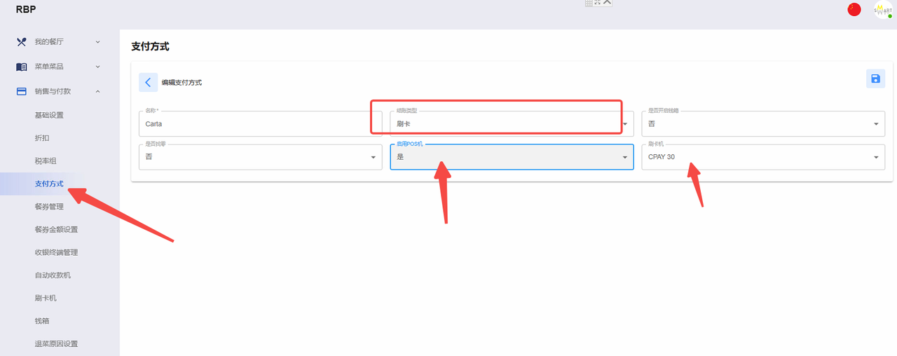Click the blue save disk icon

point(875,78)
